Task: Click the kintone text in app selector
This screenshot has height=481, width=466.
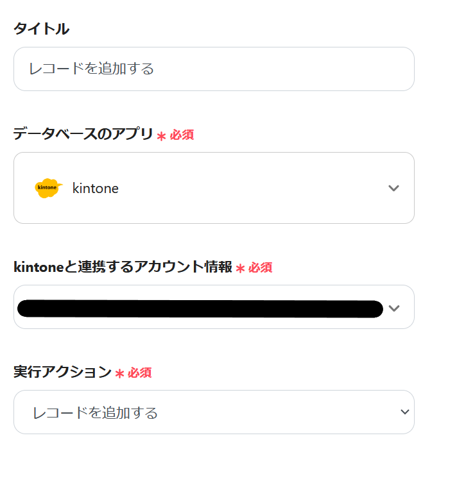Action: click(95, 189)
